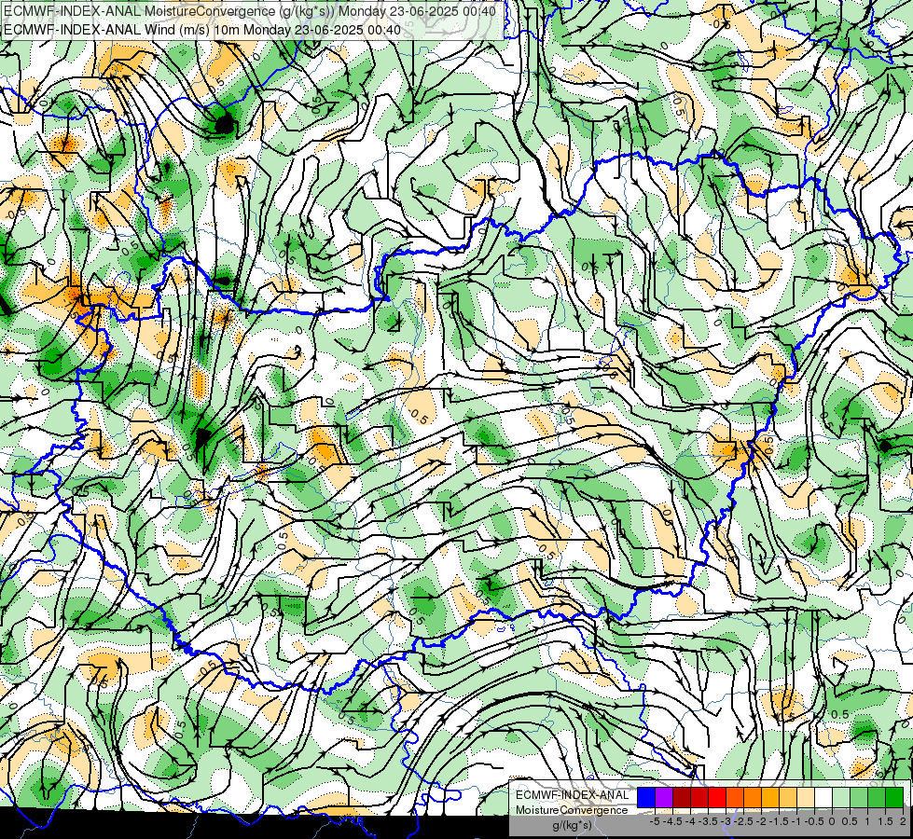Click the -5 tick label on the legend scale
Viewport: 913px width, 839px height.
point(655,821)
